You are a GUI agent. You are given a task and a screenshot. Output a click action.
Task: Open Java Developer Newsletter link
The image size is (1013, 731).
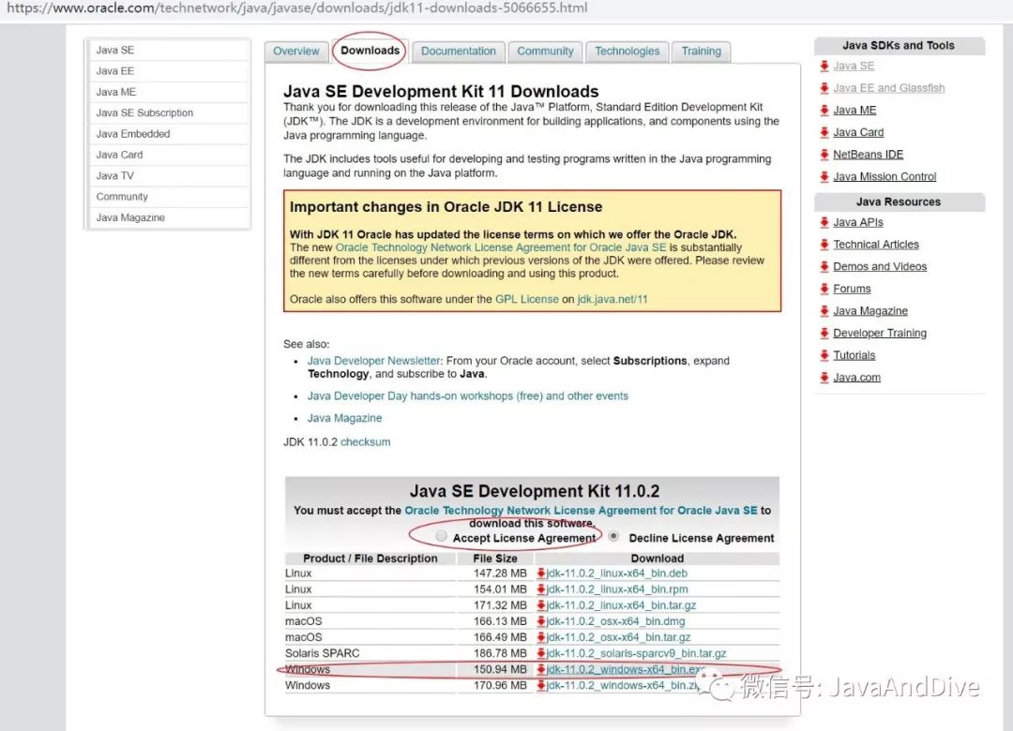tap(373, 361)
